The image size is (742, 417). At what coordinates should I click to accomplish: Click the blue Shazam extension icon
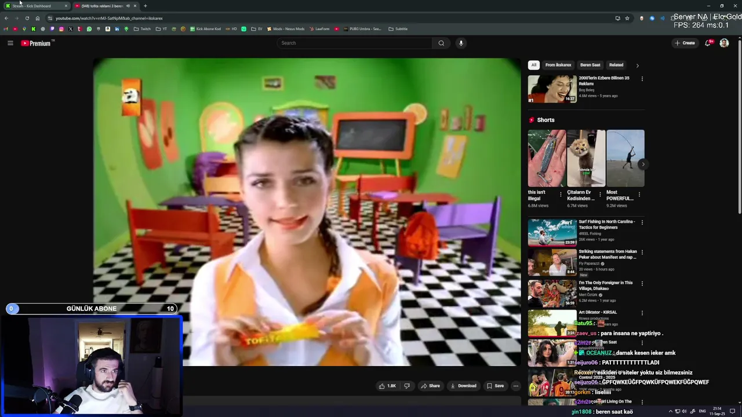tap(652, 18)
